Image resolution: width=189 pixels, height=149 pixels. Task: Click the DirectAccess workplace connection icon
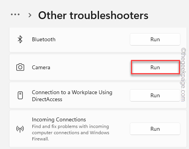coord(20,95)
